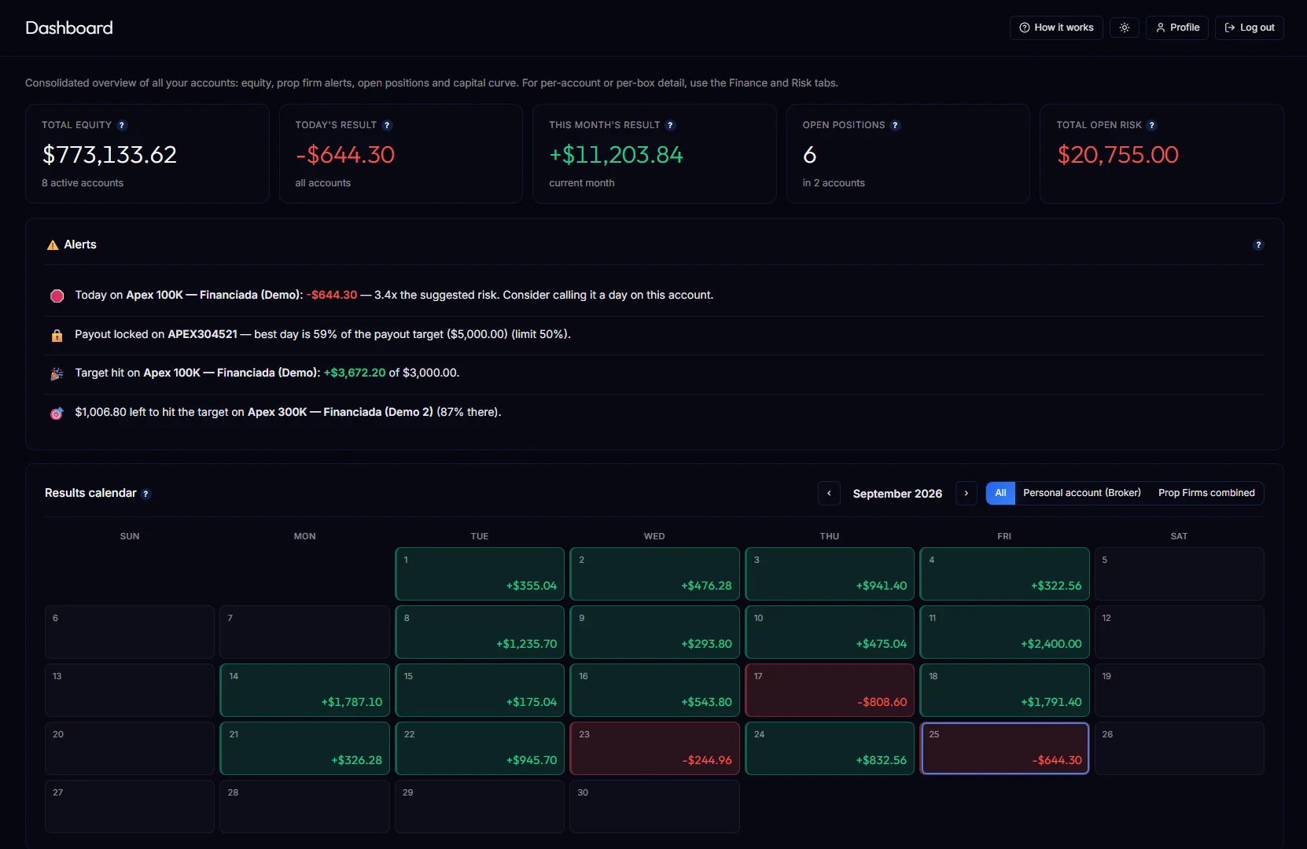Click the $20,755.00 open risk value
This screenshot has width=1307, height=849.
(1117, 155)
